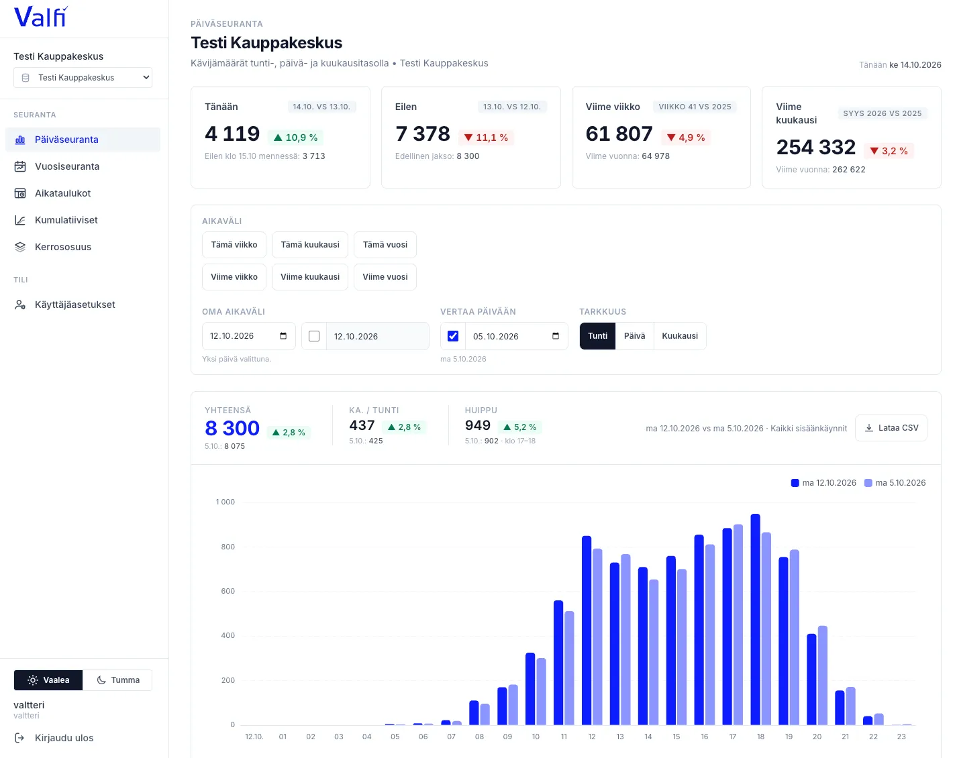
Task: Open Päiväseuranta page in sidebar
Action: pyautogui.click(x=83, y=140)
